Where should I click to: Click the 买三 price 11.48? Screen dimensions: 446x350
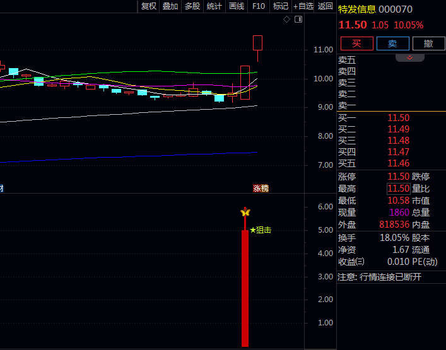[398, 141]
